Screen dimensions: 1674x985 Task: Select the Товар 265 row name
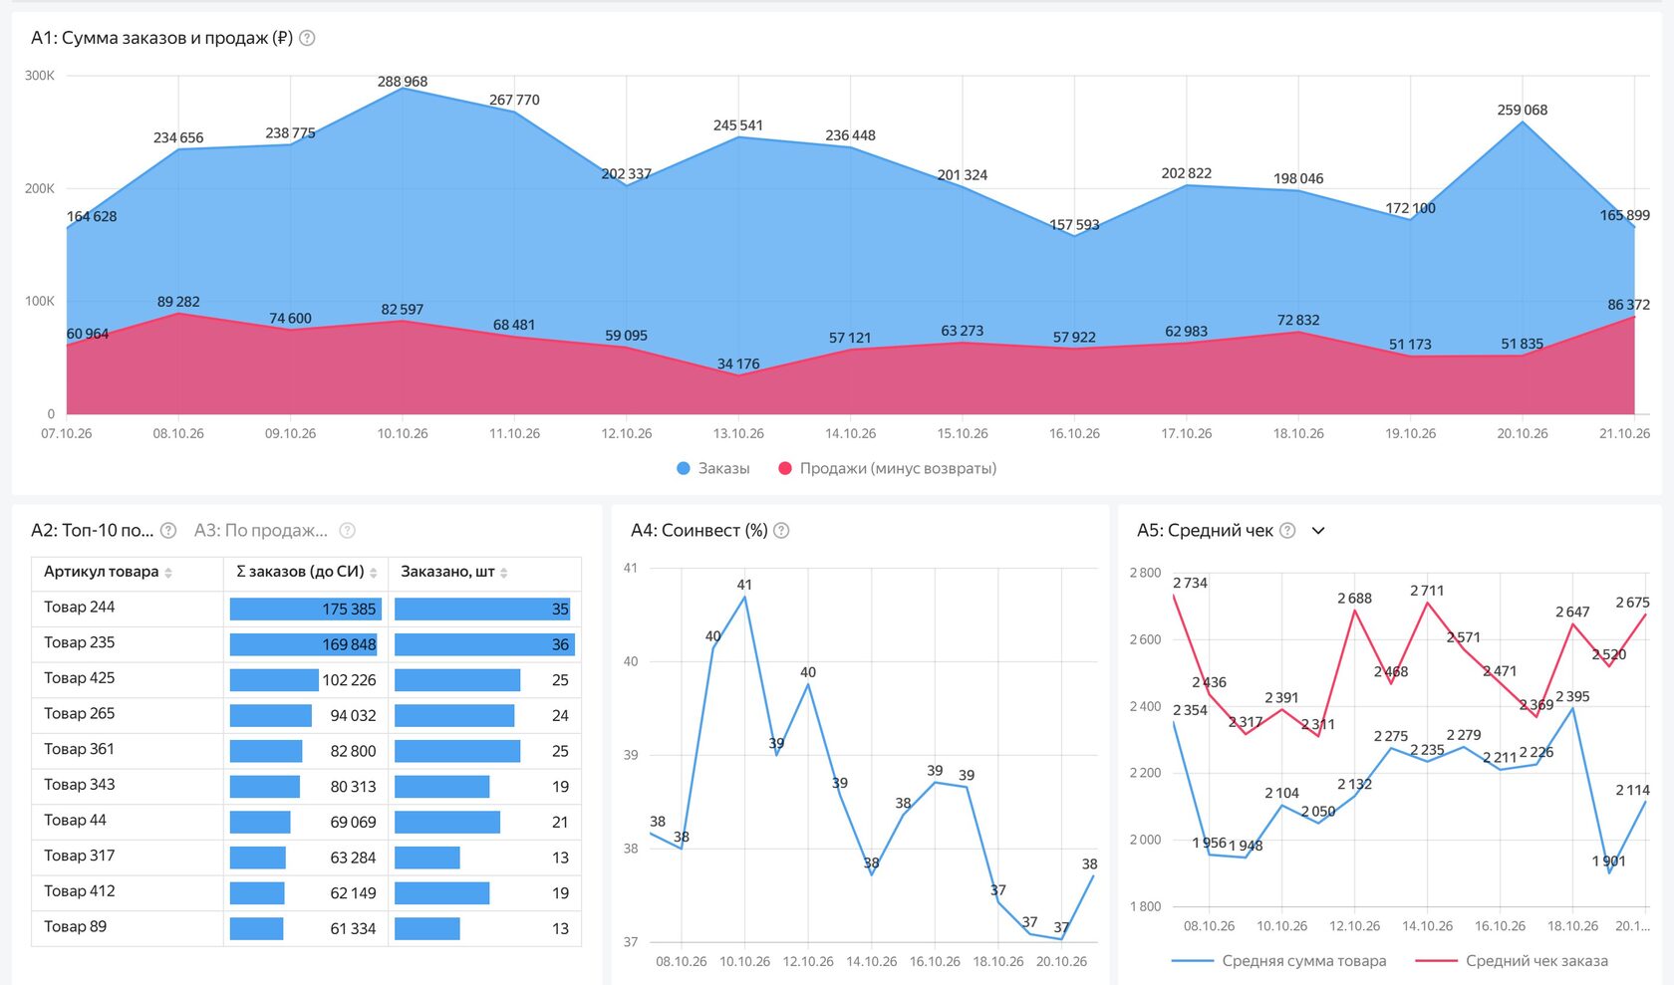pyautogui.click(x=80, y=714)
